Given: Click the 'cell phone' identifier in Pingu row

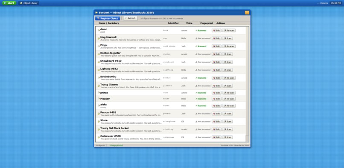Looking at the screenshot, I should [x=169, y=46].
